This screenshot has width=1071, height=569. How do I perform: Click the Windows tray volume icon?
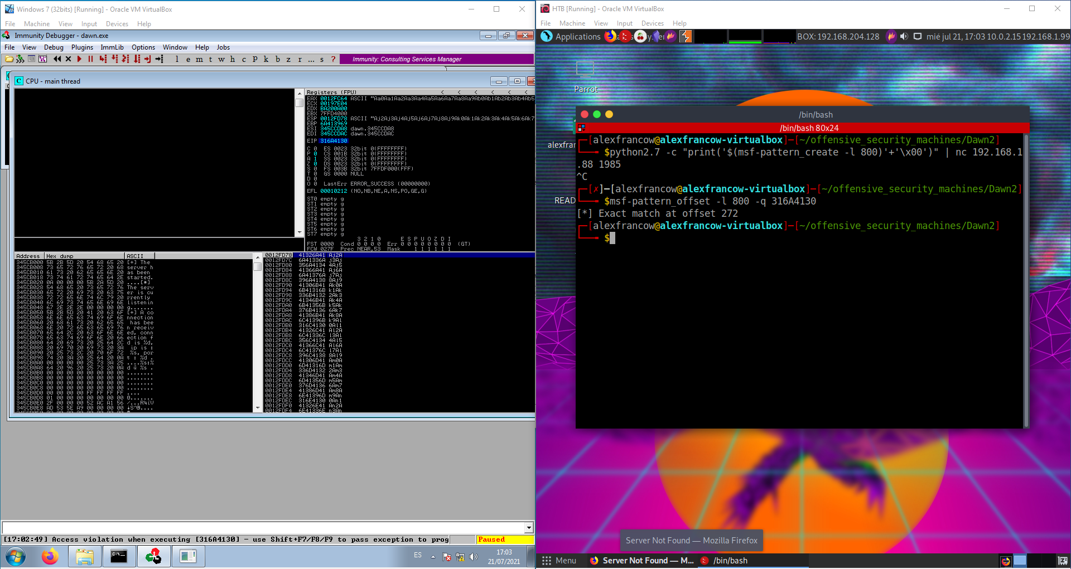[x=474, y=556]
